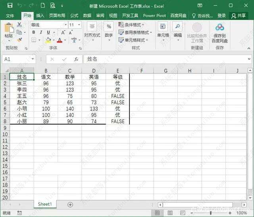Switch to the 公式 (Formulas) tab
This screenshot has width=254, height=217.
pos(74,15)
